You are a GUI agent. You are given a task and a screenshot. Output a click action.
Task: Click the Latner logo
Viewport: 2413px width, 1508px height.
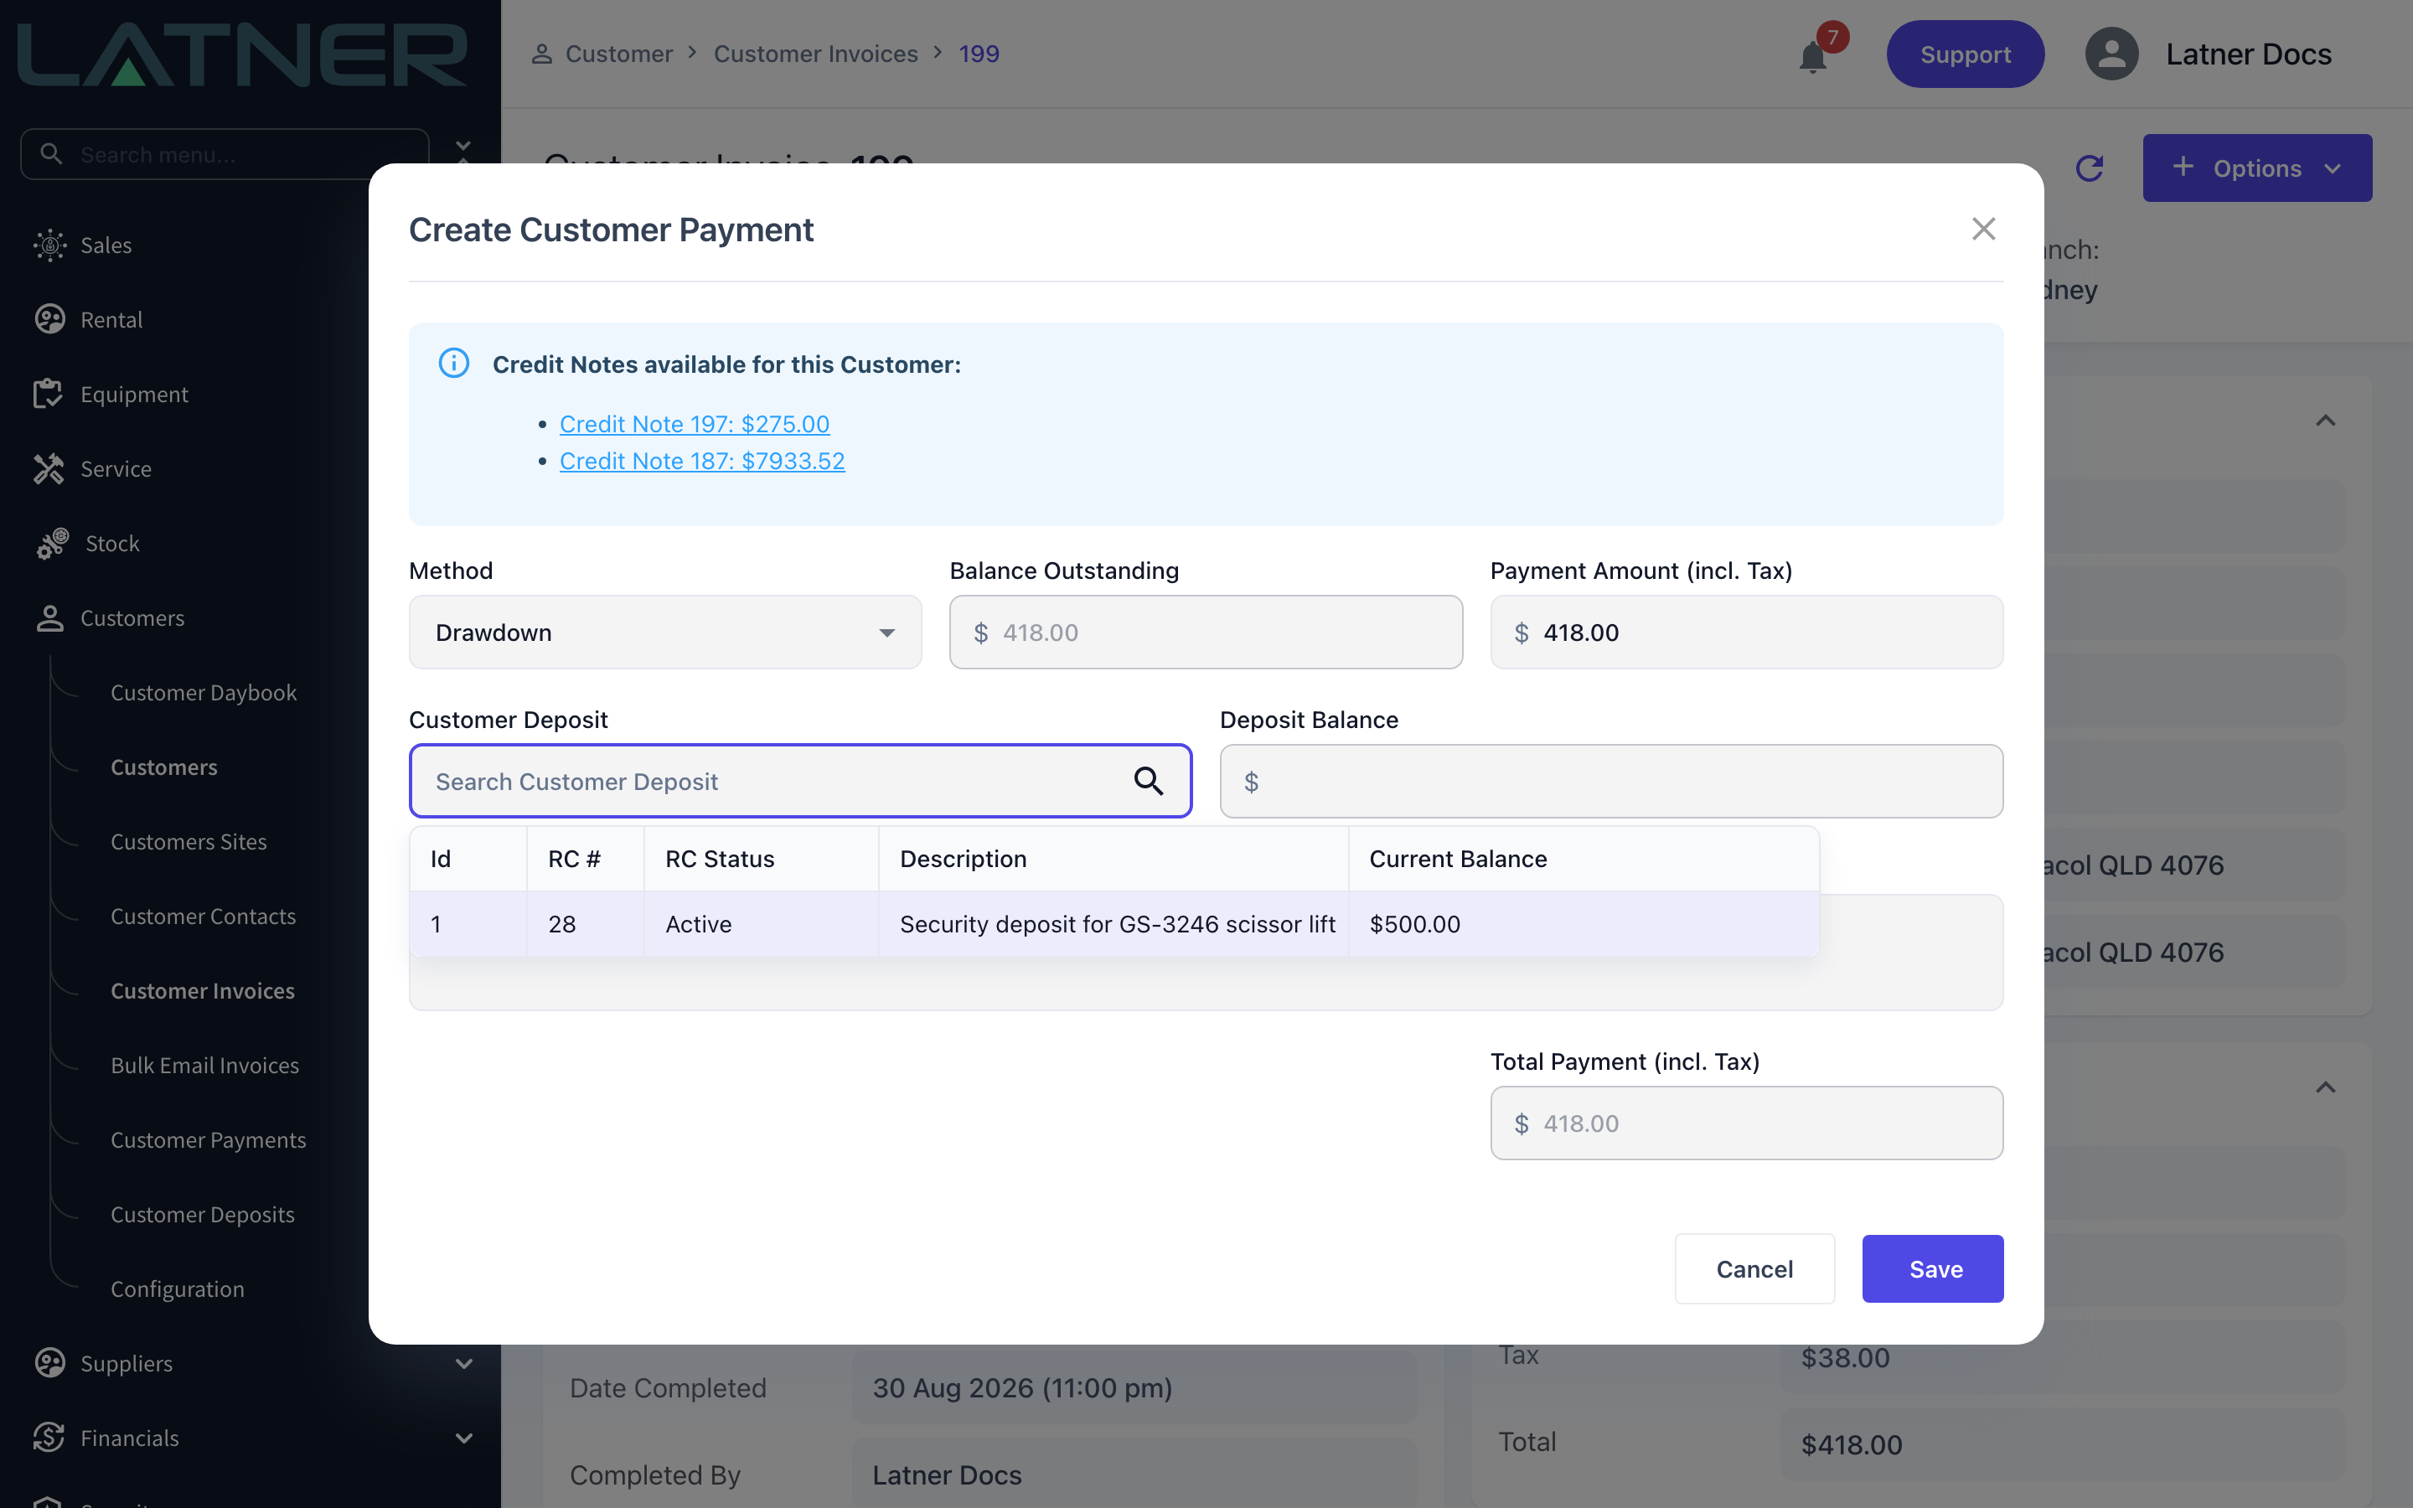pyautogui.click(x=242, y=54)
